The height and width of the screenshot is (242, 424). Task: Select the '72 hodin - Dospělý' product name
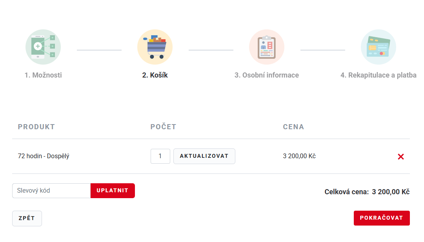pos(44,156)
